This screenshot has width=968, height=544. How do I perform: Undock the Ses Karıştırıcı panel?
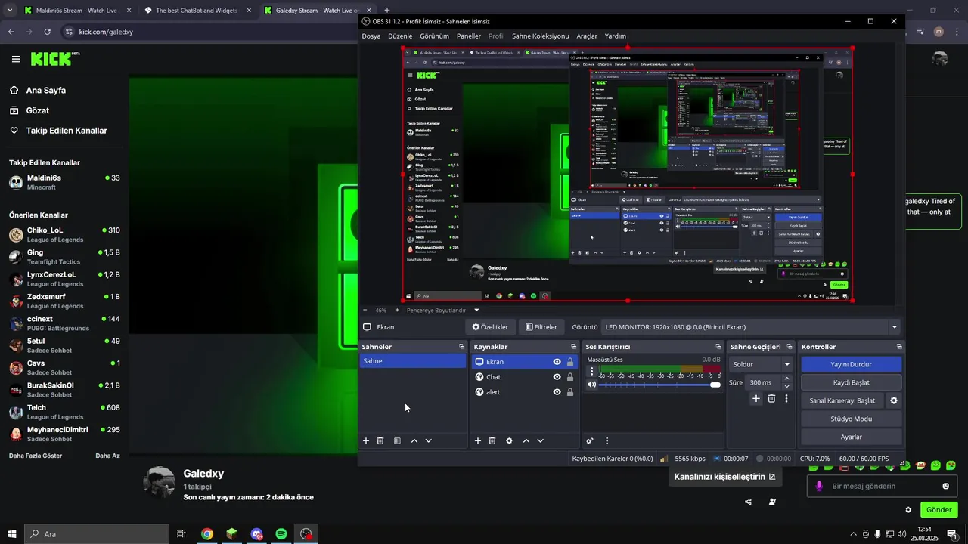pyautogui.click(x=718, y=347)
